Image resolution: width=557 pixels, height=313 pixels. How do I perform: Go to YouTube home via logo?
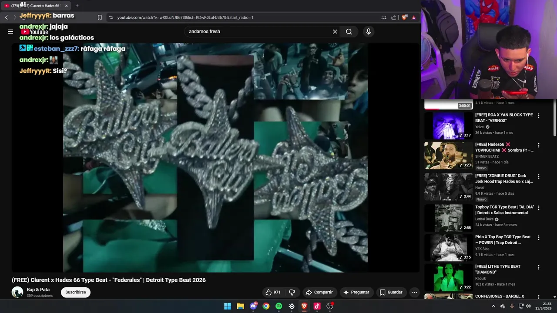(34, 32)
